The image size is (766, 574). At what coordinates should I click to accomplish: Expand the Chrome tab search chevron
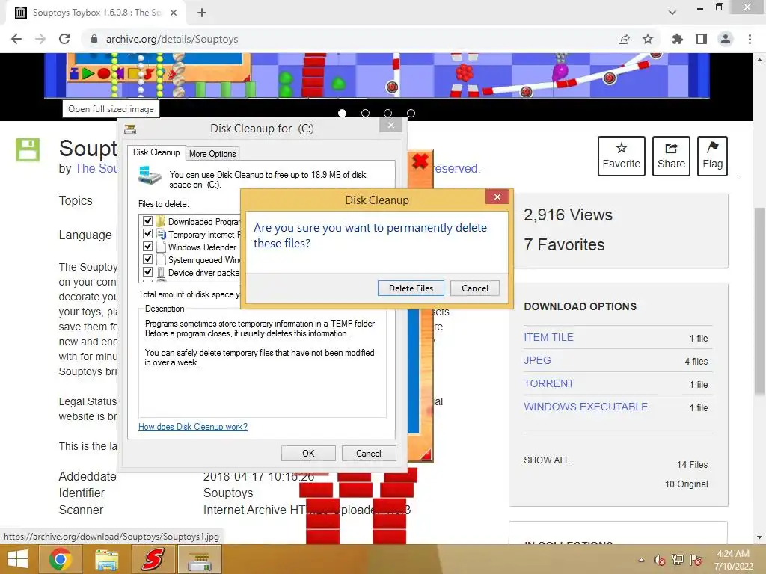click(672, 13)
